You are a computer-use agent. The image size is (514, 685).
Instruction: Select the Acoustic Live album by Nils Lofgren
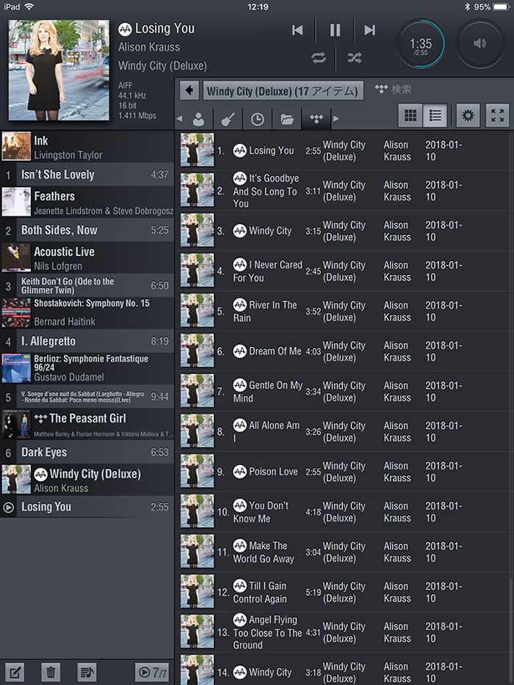click(x=87, y=257)
